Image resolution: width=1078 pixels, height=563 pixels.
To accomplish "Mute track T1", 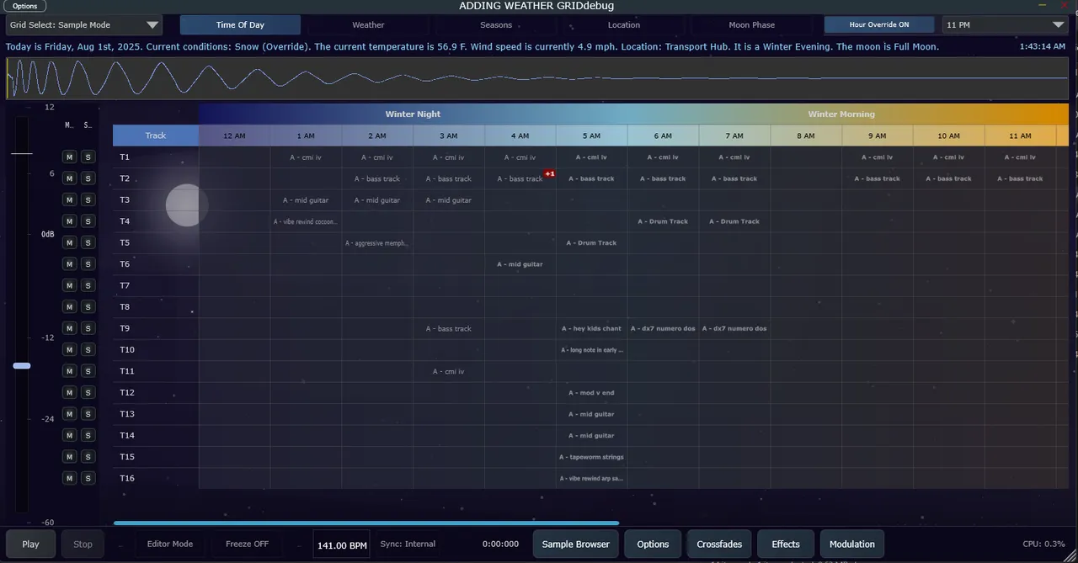I will 70,157.
